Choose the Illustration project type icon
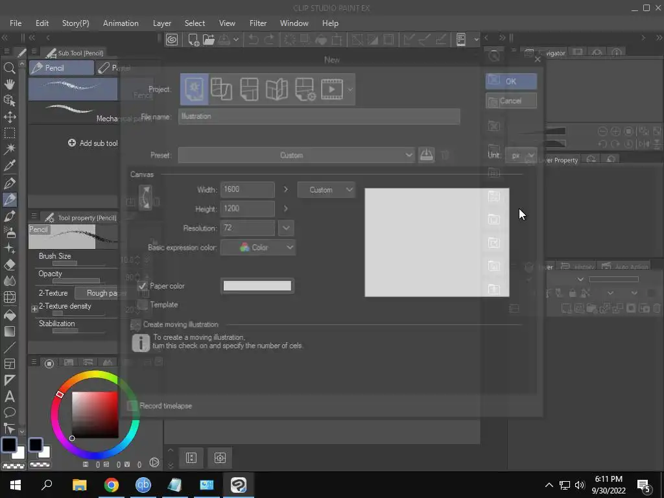Screen dimensions: 664x498 [x=195, y=89]
